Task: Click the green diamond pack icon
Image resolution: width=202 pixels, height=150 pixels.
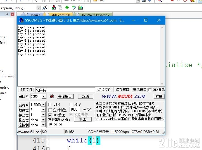Action: tap(67, 8)
